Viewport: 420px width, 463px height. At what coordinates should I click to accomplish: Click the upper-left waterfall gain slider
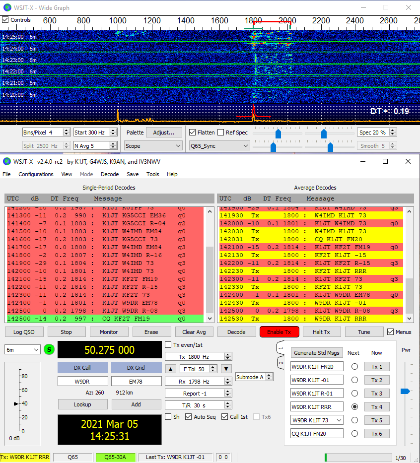tap(278, 133)
